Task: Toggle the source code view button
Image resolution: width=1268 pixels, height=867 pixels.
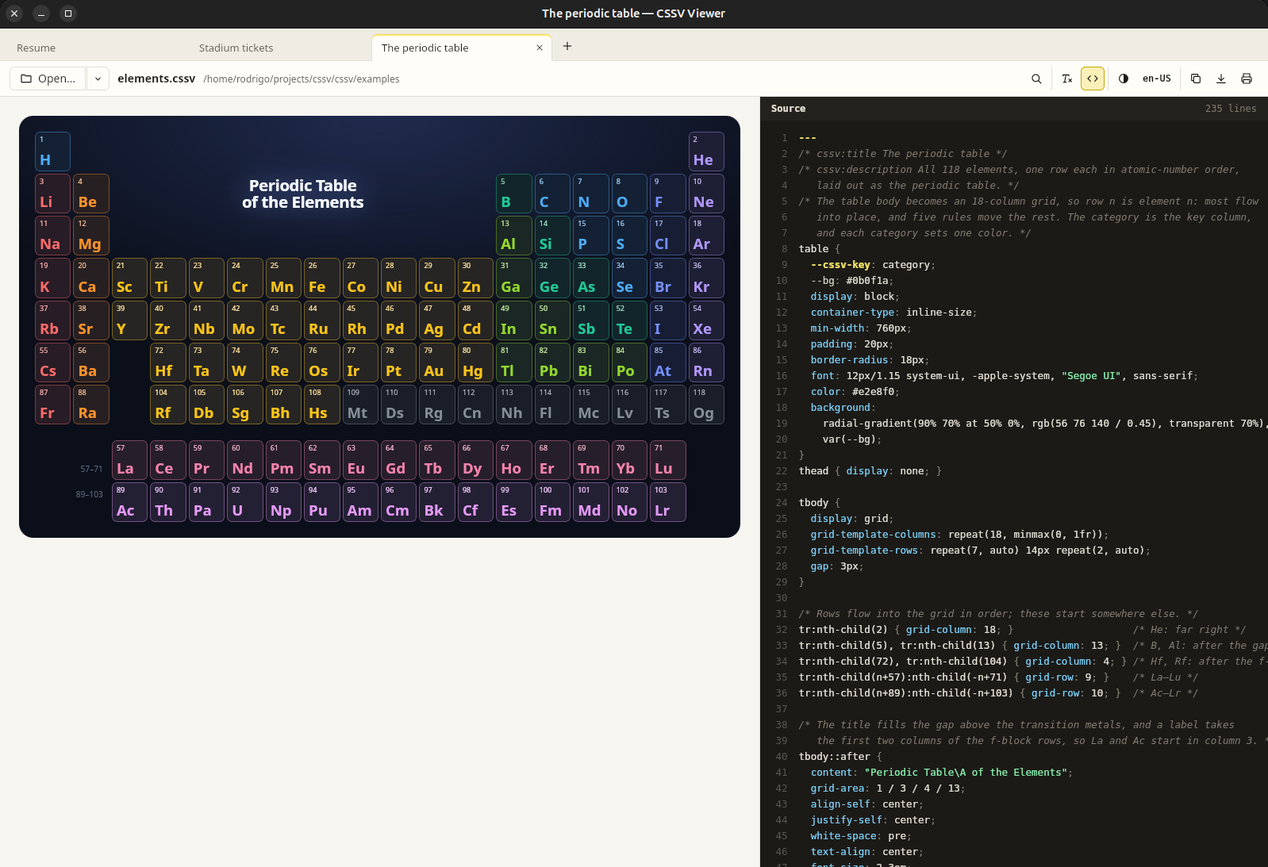Action: click(1093, 79)
